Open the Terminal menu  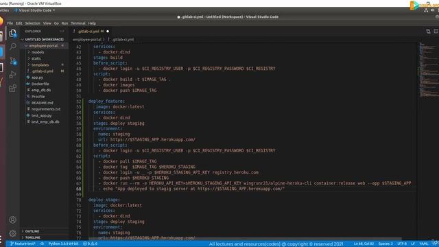click(x=78, y=23)
